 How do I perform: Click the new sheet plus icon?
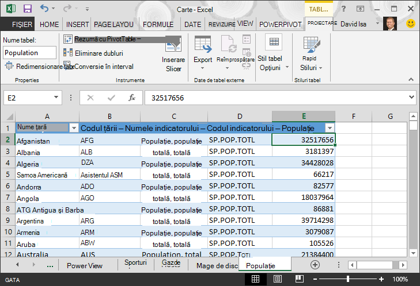315,265
